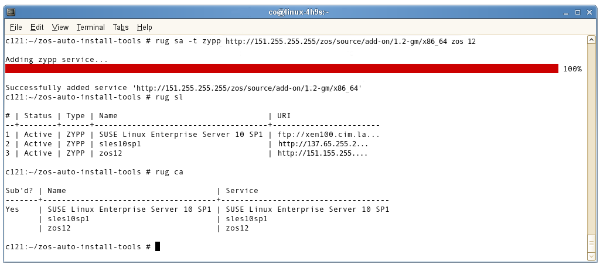The image size is (600, 268).
Task: Open the Edit menu
Action: [37, 27]
